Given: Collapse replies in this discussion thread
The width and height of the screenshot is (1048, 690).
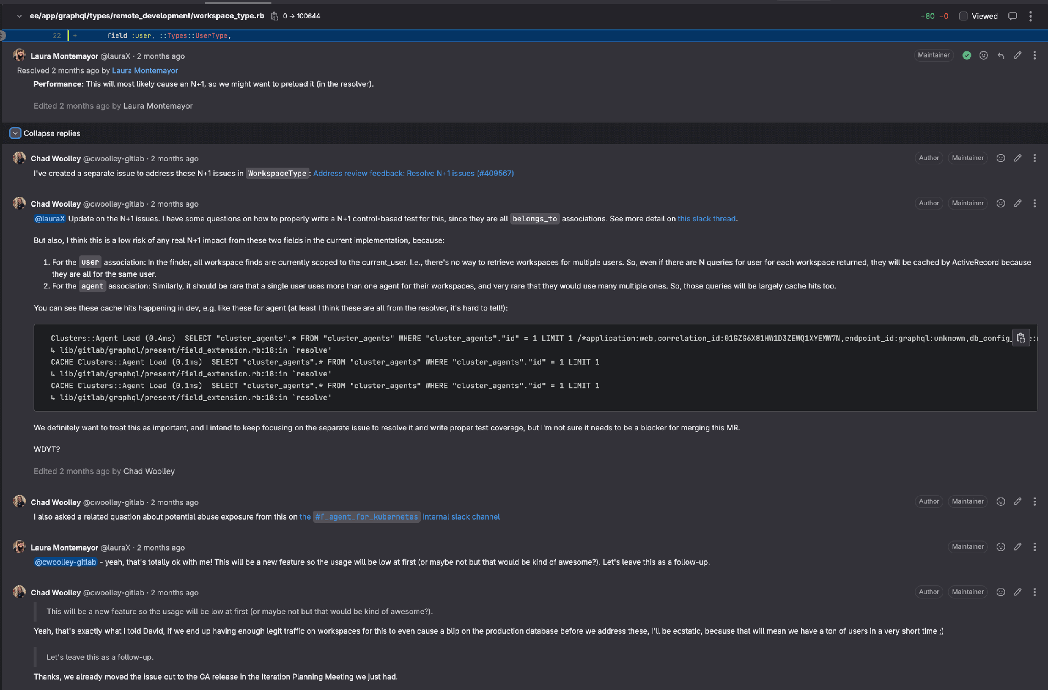Looking at the screenshot, I should (x=15, y=133).
